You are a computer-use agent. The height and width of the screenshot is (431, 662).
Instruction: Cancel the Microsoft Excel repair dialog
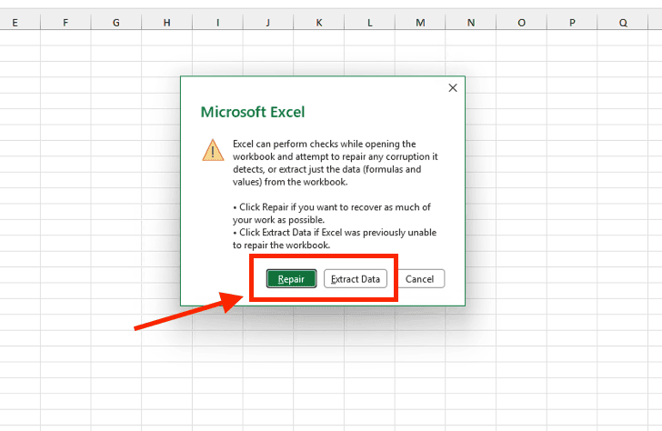420,278
